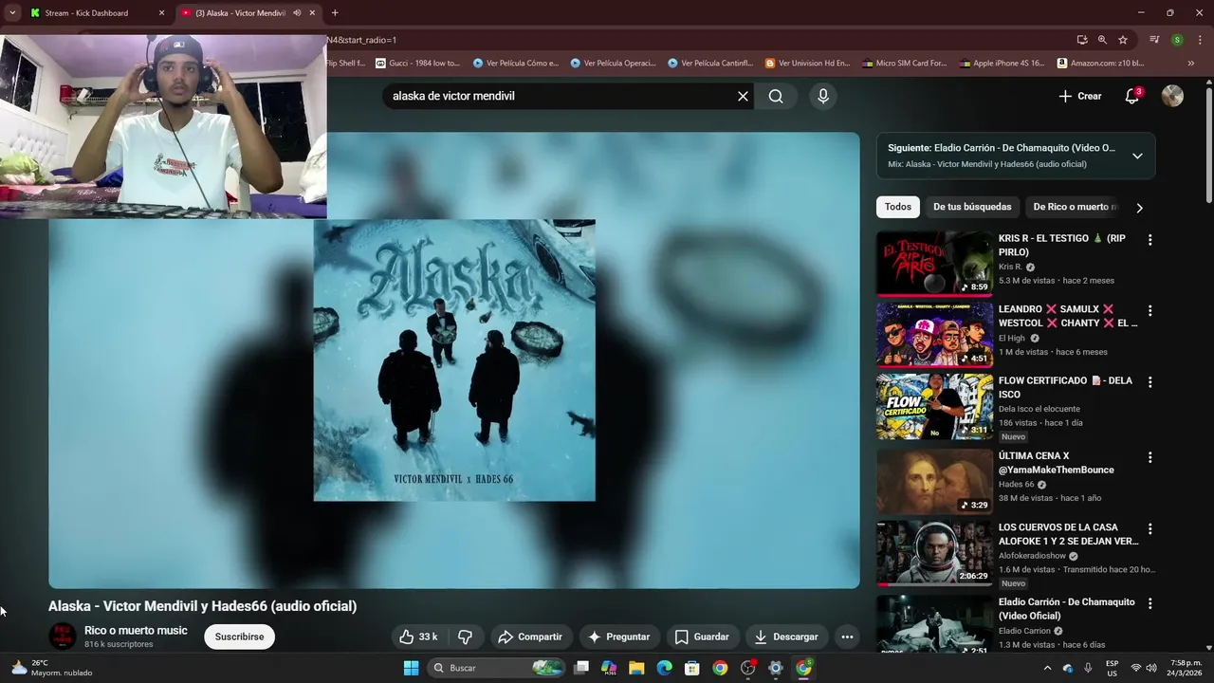Viewport: 1214px width, 683px height.
Task: Click install/cast icon in address bar
Action: [x=1082, y=40]
